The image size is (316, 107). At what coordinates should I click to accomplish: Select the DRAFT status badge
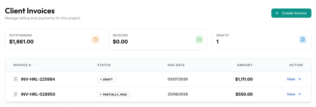[106, 79]
